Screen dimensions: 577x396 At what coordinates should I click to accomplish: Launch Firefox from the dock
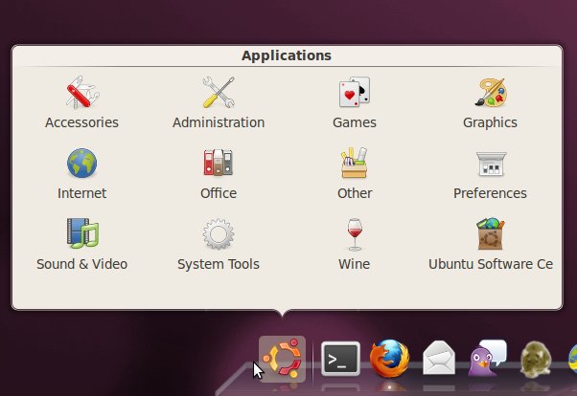coord(390,359)
